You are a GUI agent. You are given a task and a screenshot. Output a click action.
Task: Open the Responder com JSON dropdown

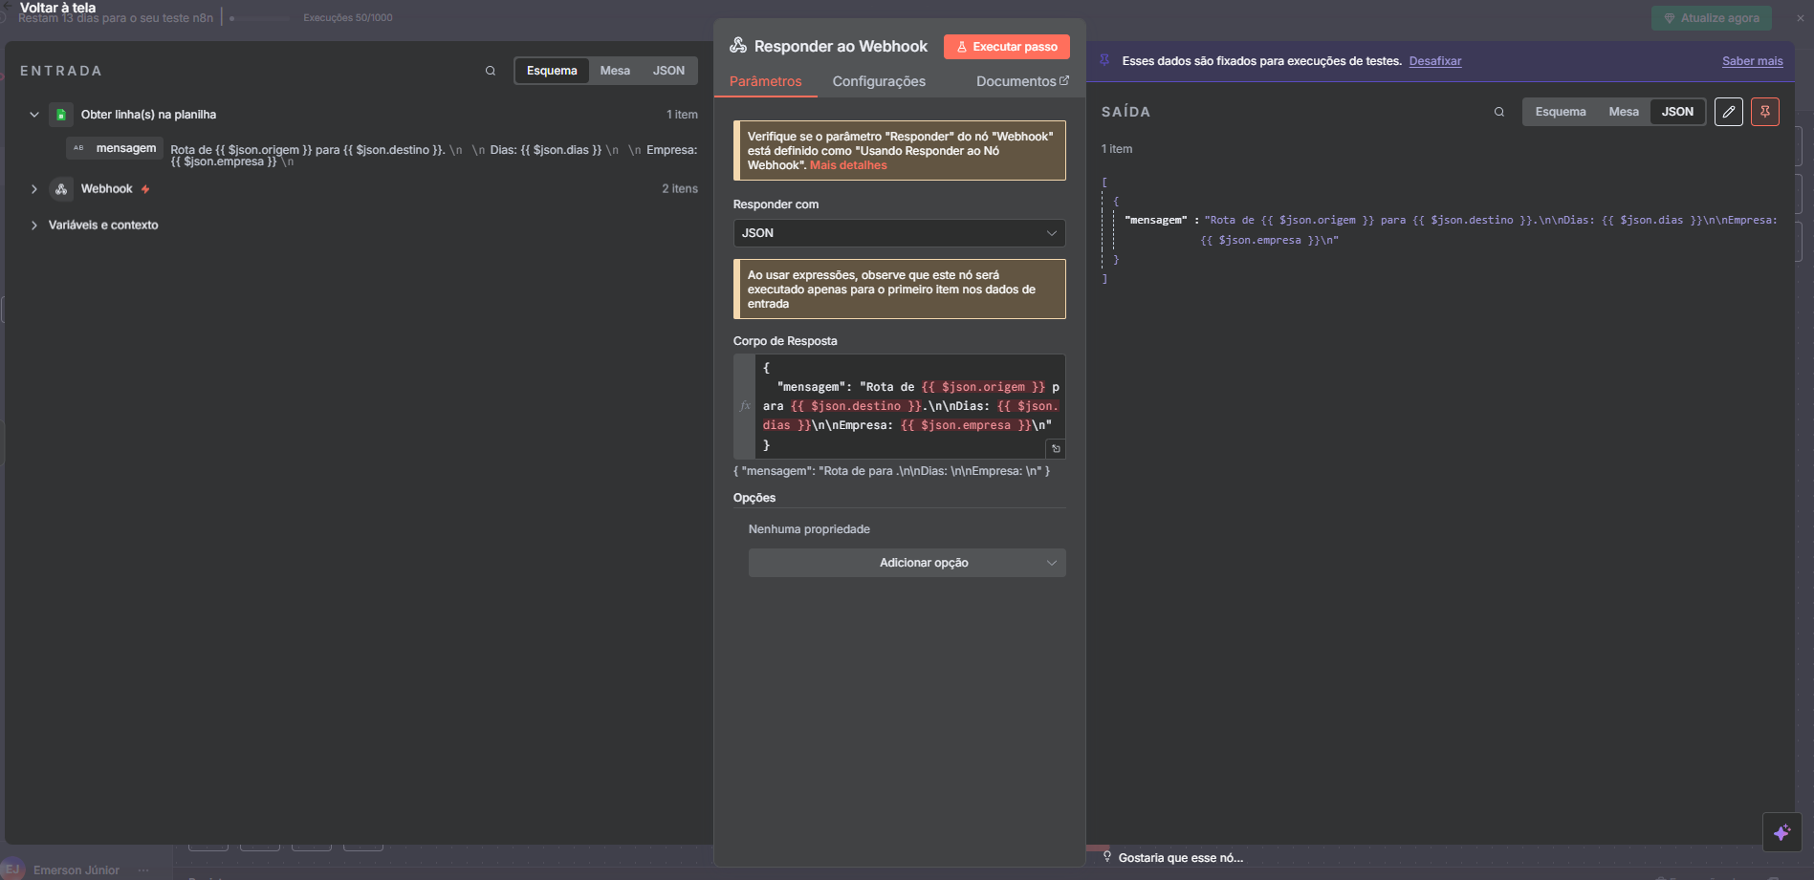(899, 233)
